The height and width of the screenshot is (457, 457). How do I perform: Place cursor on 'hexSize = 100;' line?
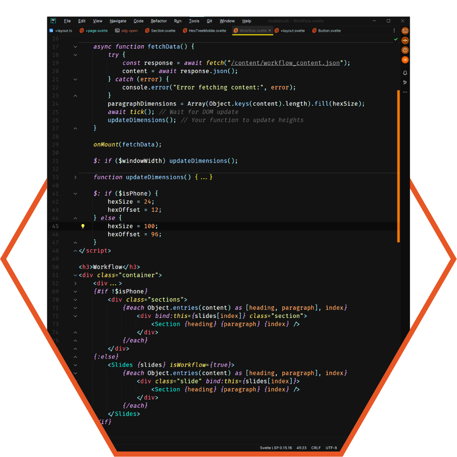point(133,226)
